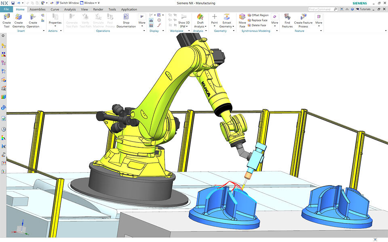Open the Render ribbon tab

coord(98,9)
